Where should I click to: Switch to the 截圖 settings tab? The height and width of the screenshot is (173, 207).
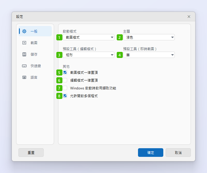point(35,43)
